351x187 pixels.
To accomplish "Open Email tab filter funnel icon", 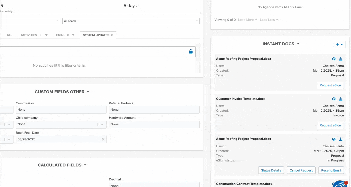I will click(73, 35).
